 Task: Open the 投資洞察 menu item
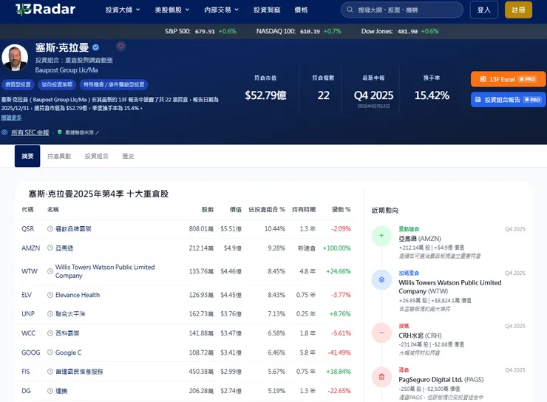(x=267, y=10)
